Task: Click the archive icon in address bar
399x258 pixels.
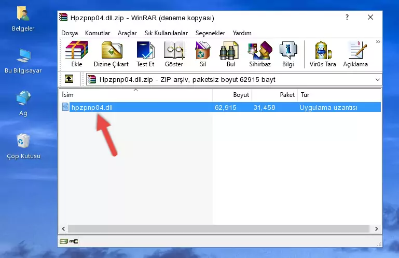Action: coord(92,80)
